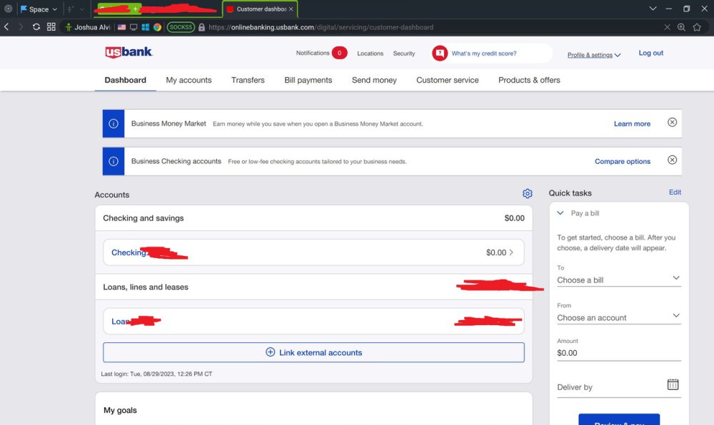Click the address bar padlock icon
This screenshot has height=425, width=714.
point(202,27)
